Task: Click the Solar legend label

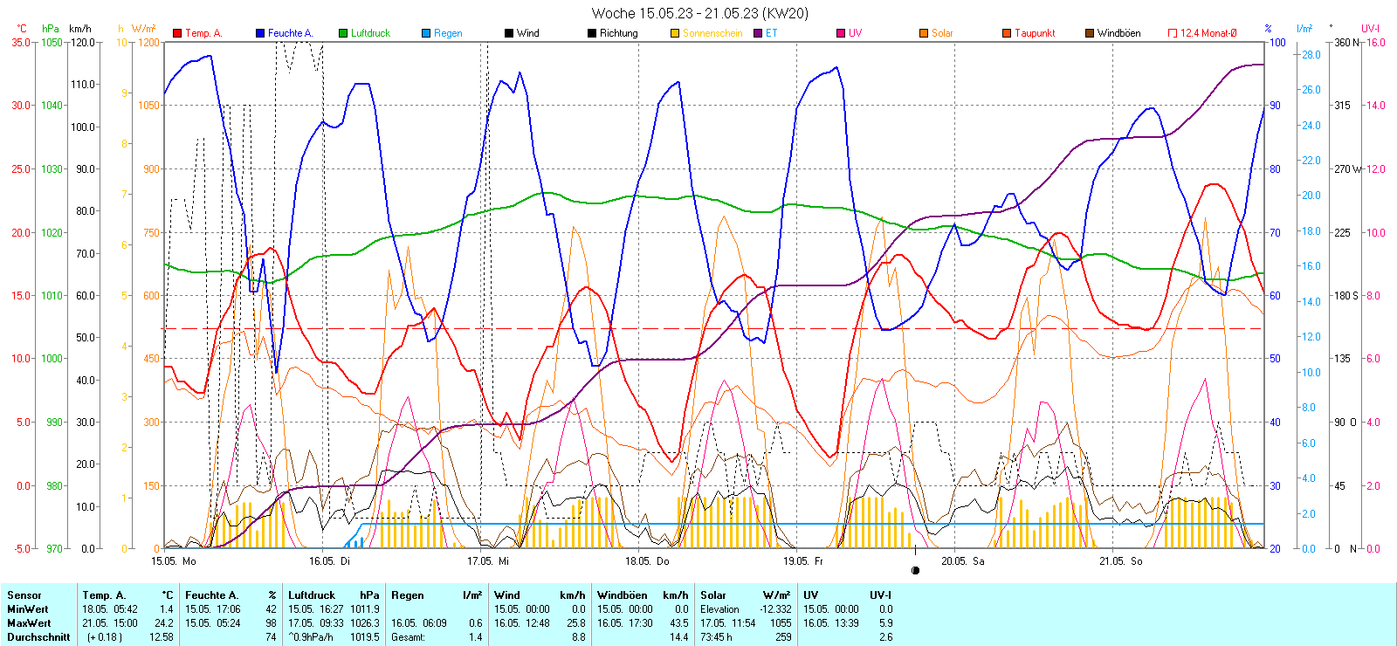Action: click(x=942, y=33)
